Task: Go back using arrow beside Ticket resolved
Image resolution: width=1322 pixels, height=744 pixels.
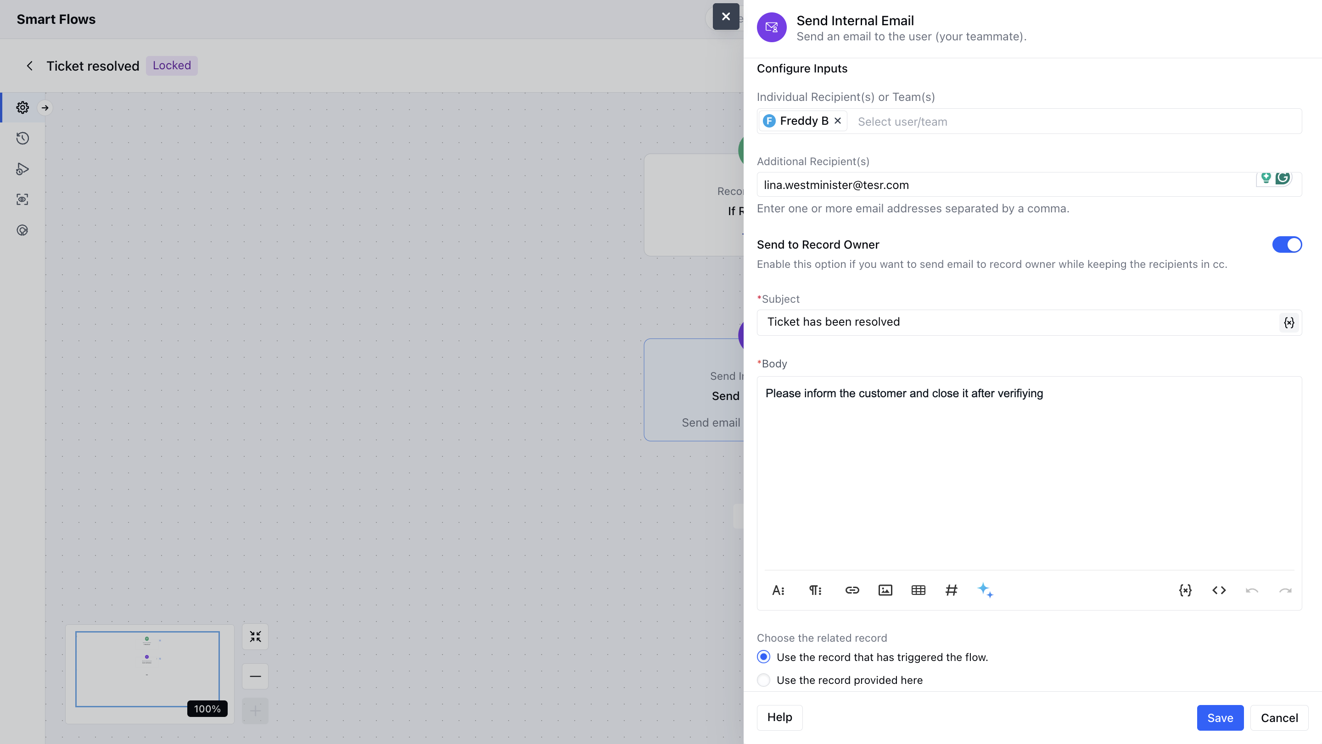Action: 30,66
